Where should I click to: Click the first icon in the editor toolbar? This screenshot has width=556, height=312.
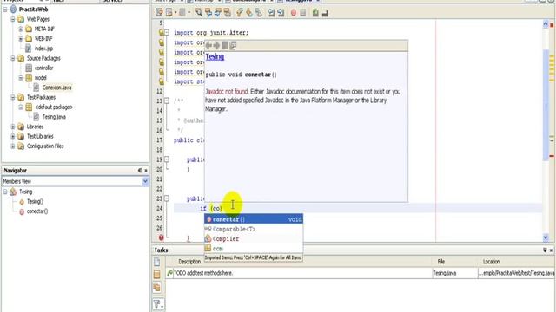[159, 13]
